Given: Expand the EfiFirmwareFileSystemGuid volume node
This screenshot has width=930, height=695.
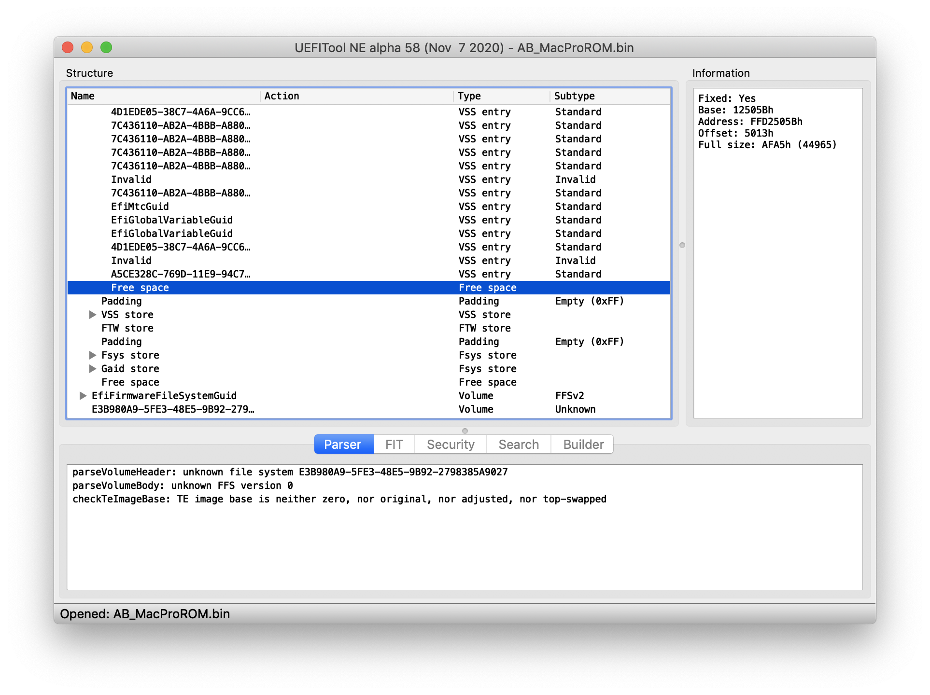Looking at the screenshot, I should point(83,396).
